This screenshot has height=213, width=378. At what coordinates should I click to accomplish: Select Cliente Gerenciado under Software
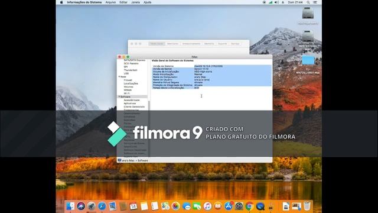click(x=134, y=106)
